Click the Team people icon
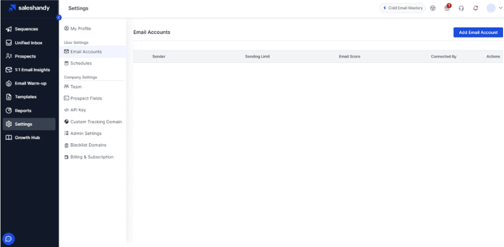 (66, 86)
